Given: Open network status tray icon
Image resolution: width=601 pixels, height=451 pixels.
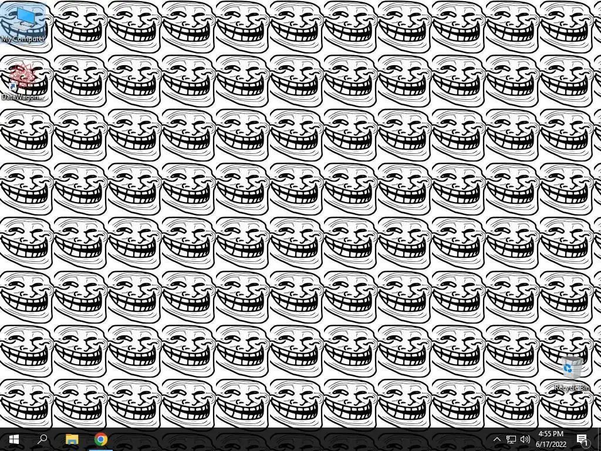Looking at the screenshot, I should click(511, 439).
